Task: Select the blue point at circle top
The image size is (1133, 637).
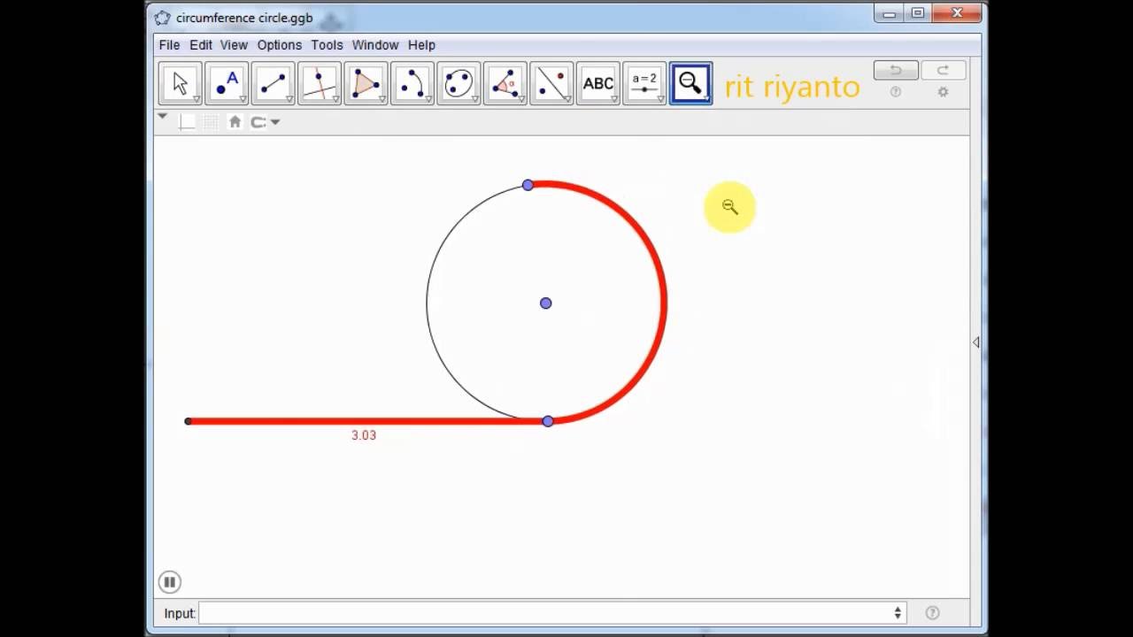Action: click(x=528, y=185)
